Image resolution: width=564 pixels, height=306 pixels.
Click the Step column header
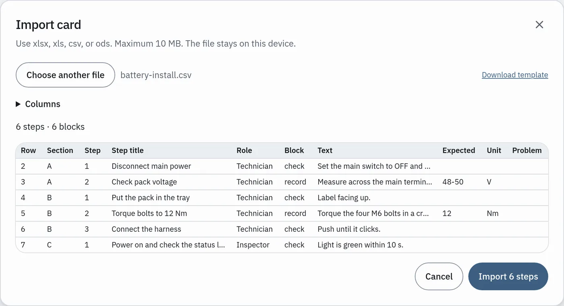[x=92, y=150]
